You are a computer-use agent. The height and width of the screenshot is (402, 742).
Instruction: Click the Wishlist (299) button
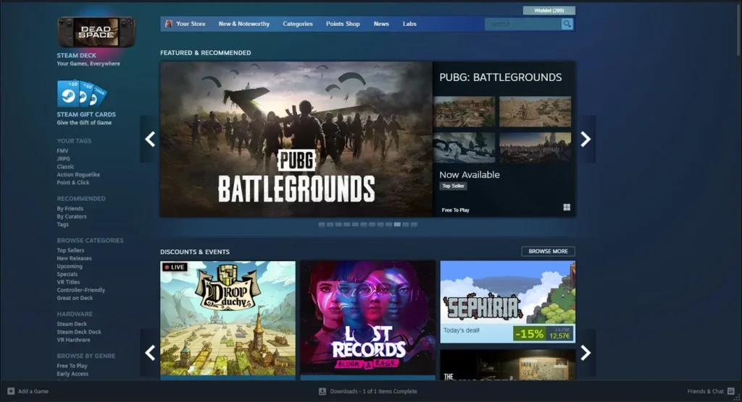click(x=549, y=10)
